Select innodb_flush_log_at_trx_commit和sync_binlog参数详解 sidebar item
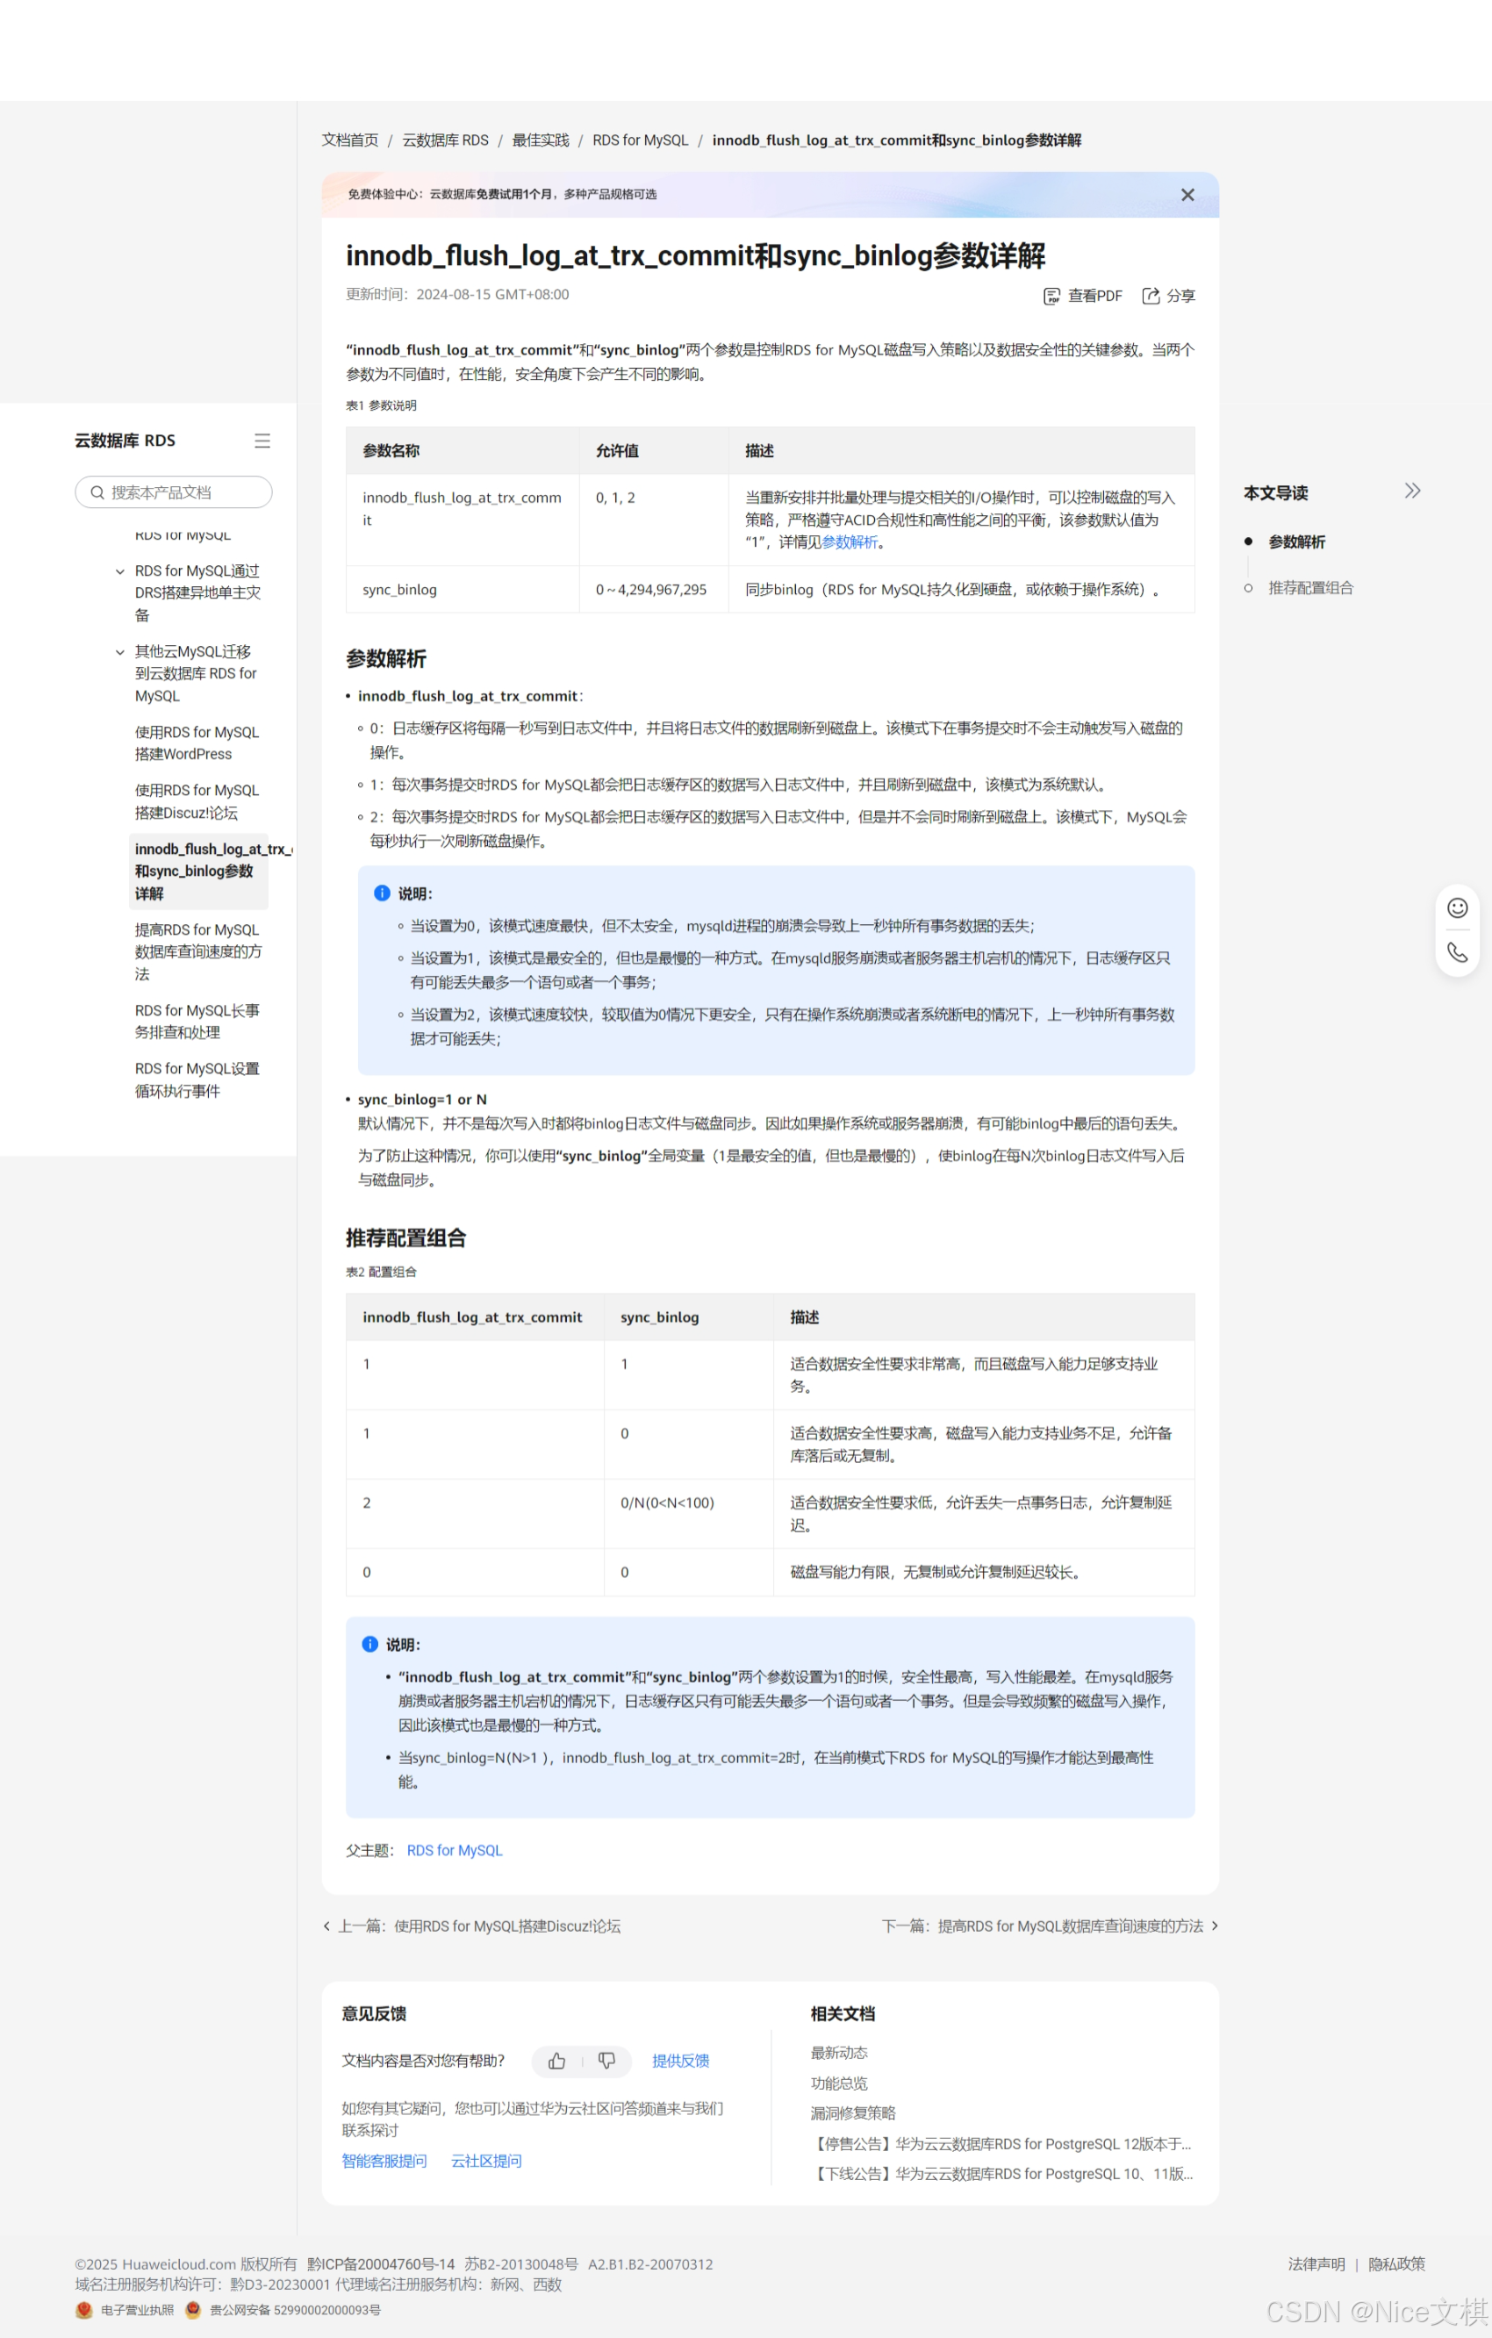 [199, 871]
